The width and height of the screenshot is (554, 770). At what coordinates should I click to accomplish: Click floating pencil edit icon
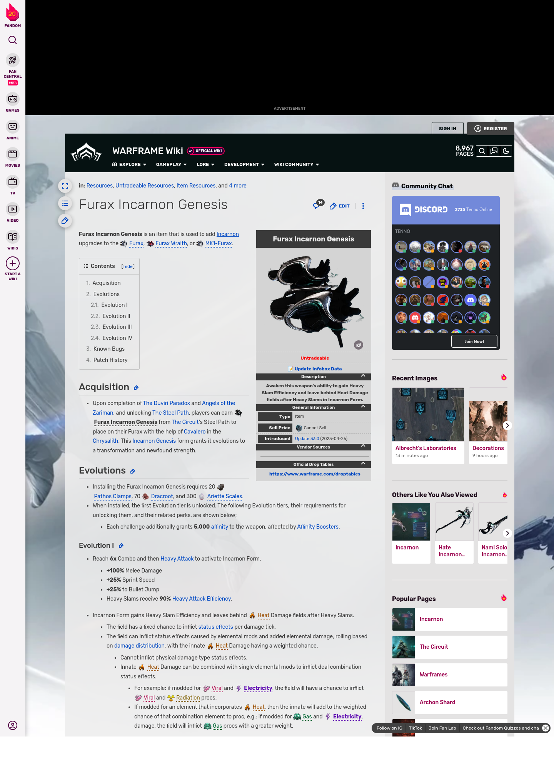point(65,221)
